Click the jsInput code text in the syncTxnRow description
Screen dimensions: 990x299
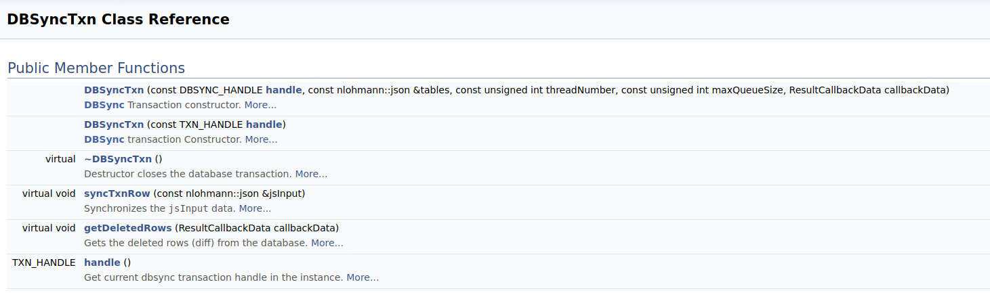point(189,208)
